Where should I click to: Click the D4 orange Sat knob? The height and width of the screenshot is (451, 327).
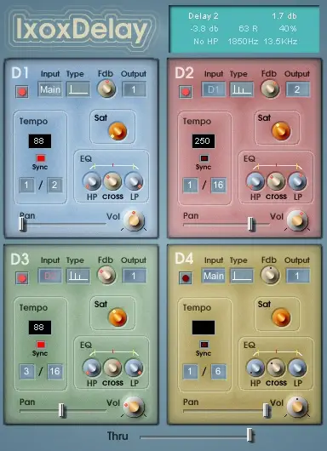[x=281, y=317]
